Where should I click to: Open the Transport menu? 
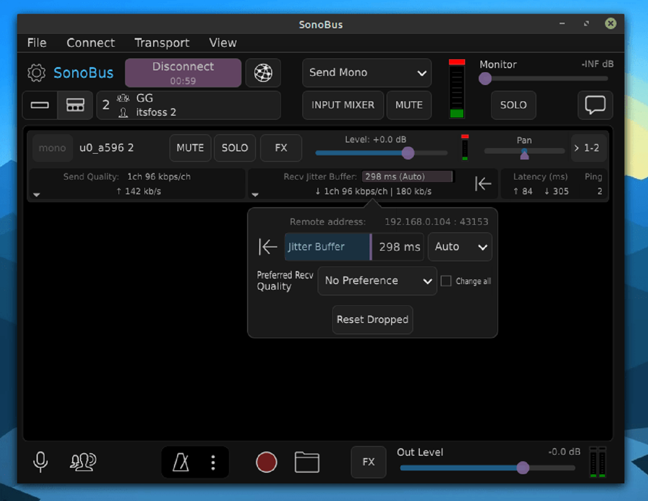[162, 43]
